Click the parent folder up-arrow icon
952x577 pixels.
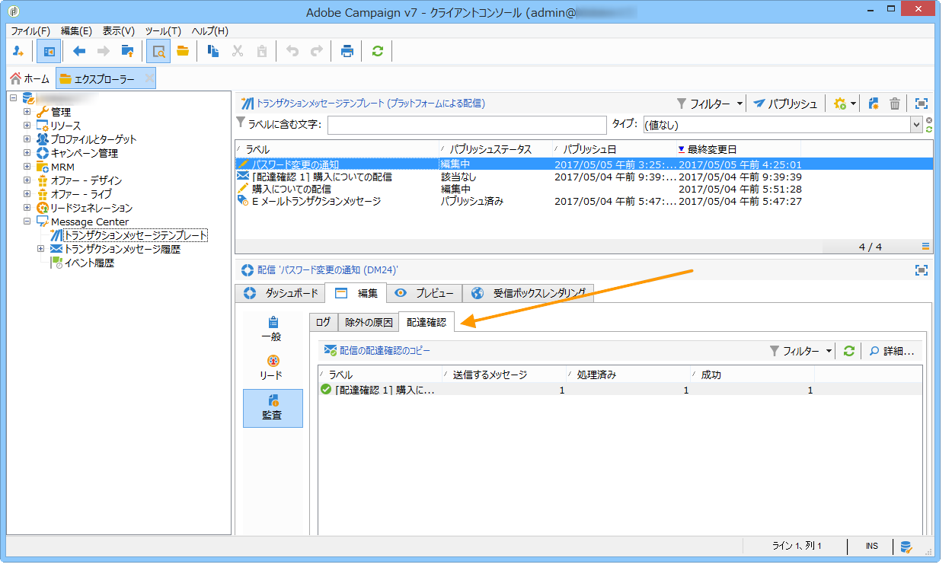[x=128, y=51]
